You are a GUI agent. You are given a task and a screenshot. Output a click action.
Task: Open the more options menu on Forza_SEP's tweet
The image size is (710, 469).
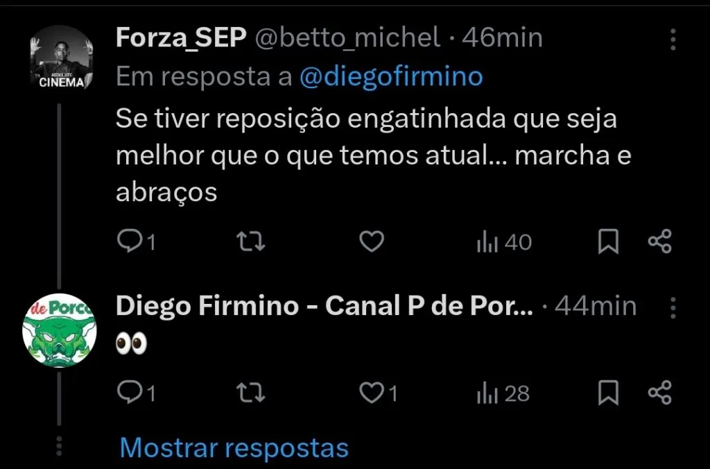tap(671, 40)
